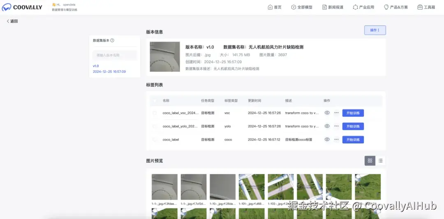View the coco_label_voc label via eye icon
444x219 pixels.
point(327,113)
